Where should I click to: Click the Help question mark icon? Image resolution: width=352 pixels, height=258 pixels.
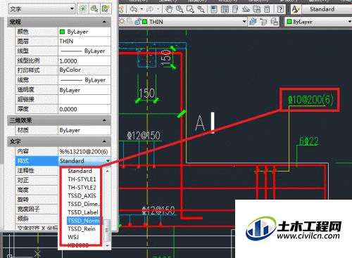pos(280,9)
